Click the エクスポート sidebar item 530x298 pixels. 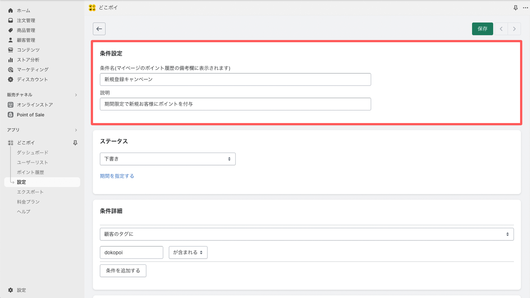(x=31, y=192)
